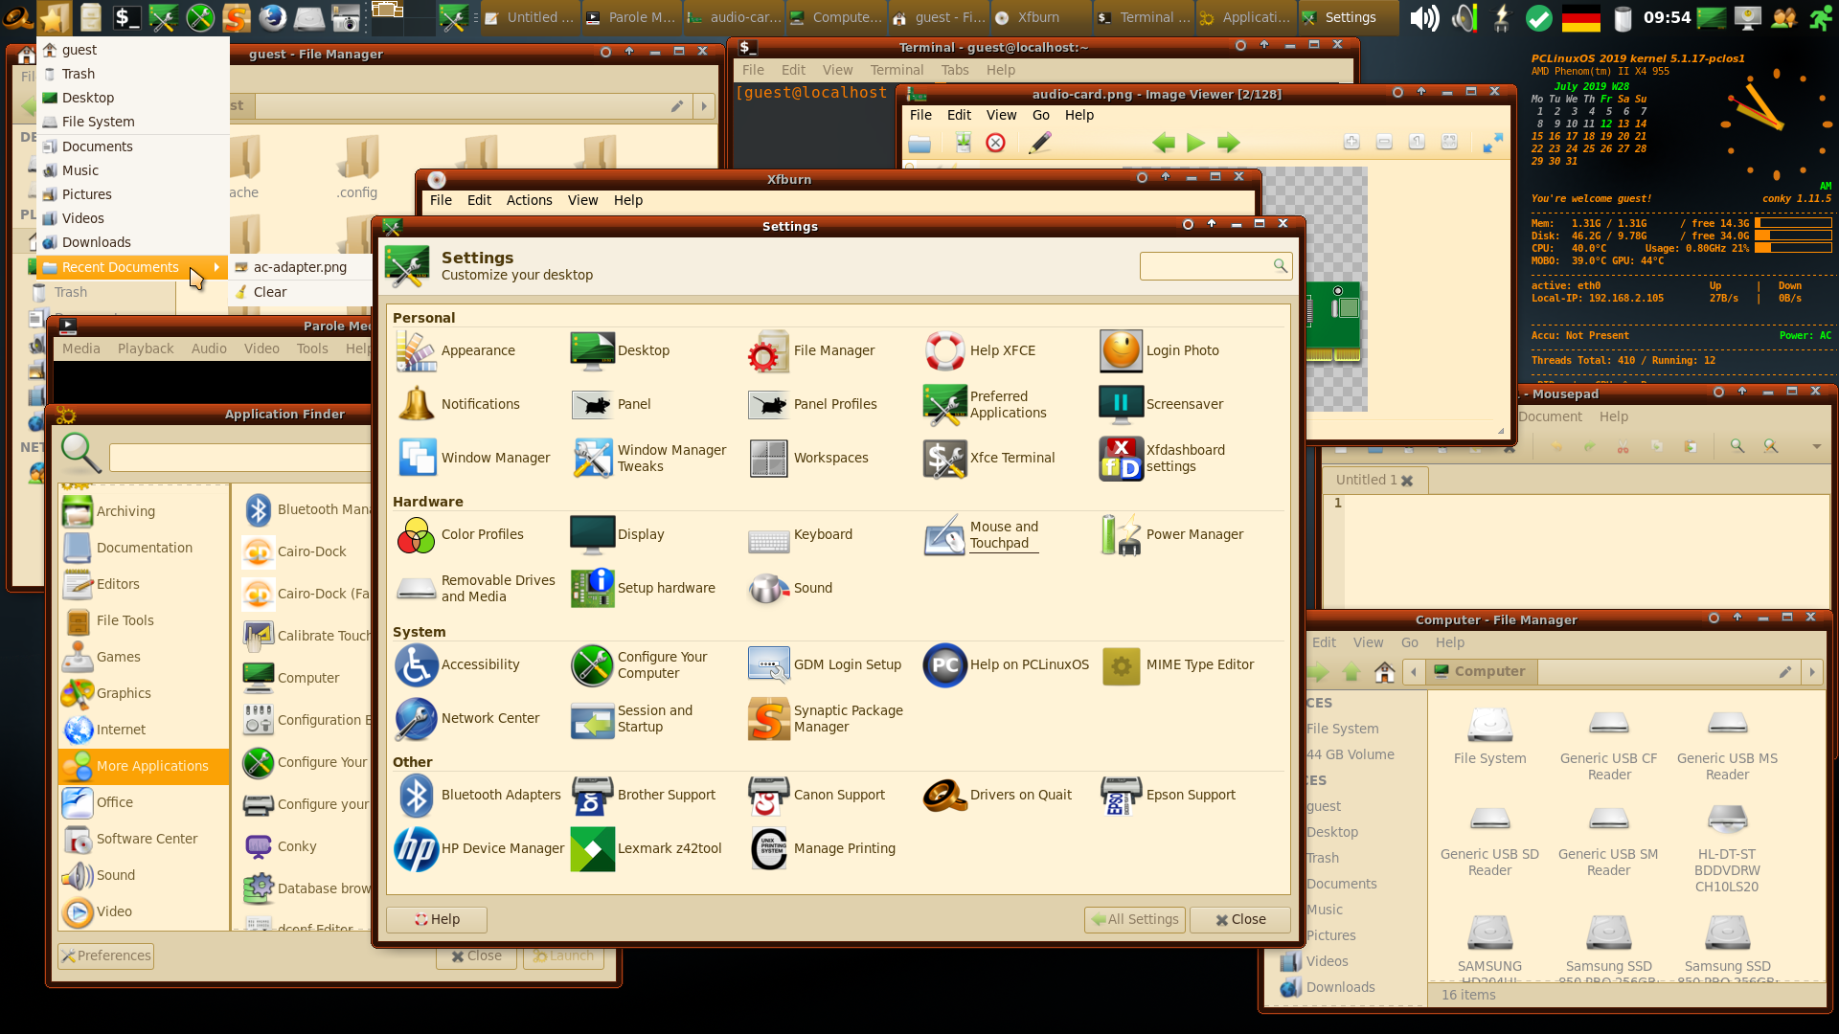Click the delete icon in Image Viewer toolbar
The height and width of the screenshot is (1034, 1839).
tap(996, 144)
